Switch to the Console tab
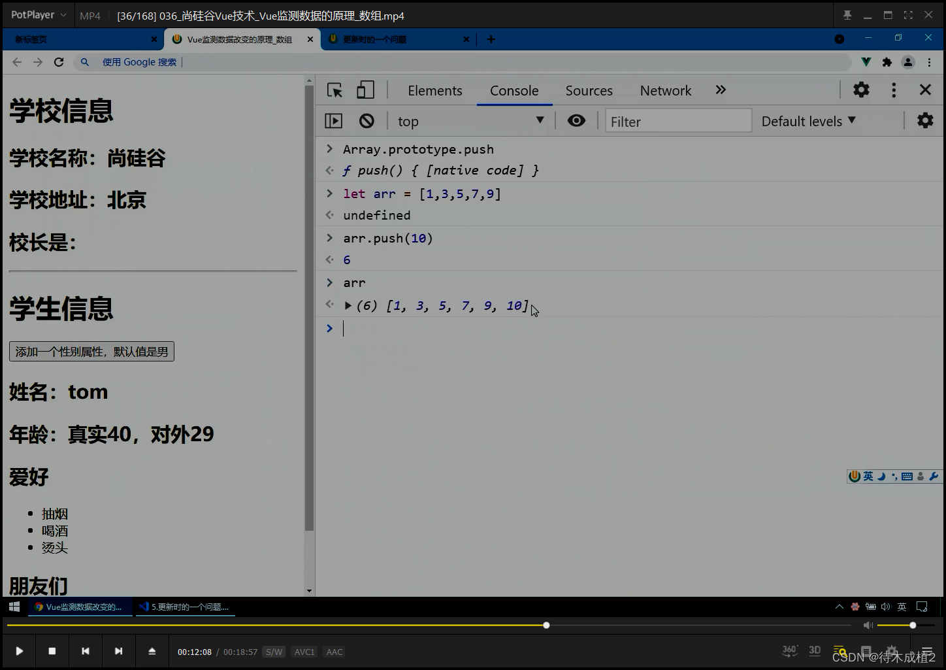The width and height of the screenshot is (946, 670). pos(514,91)
